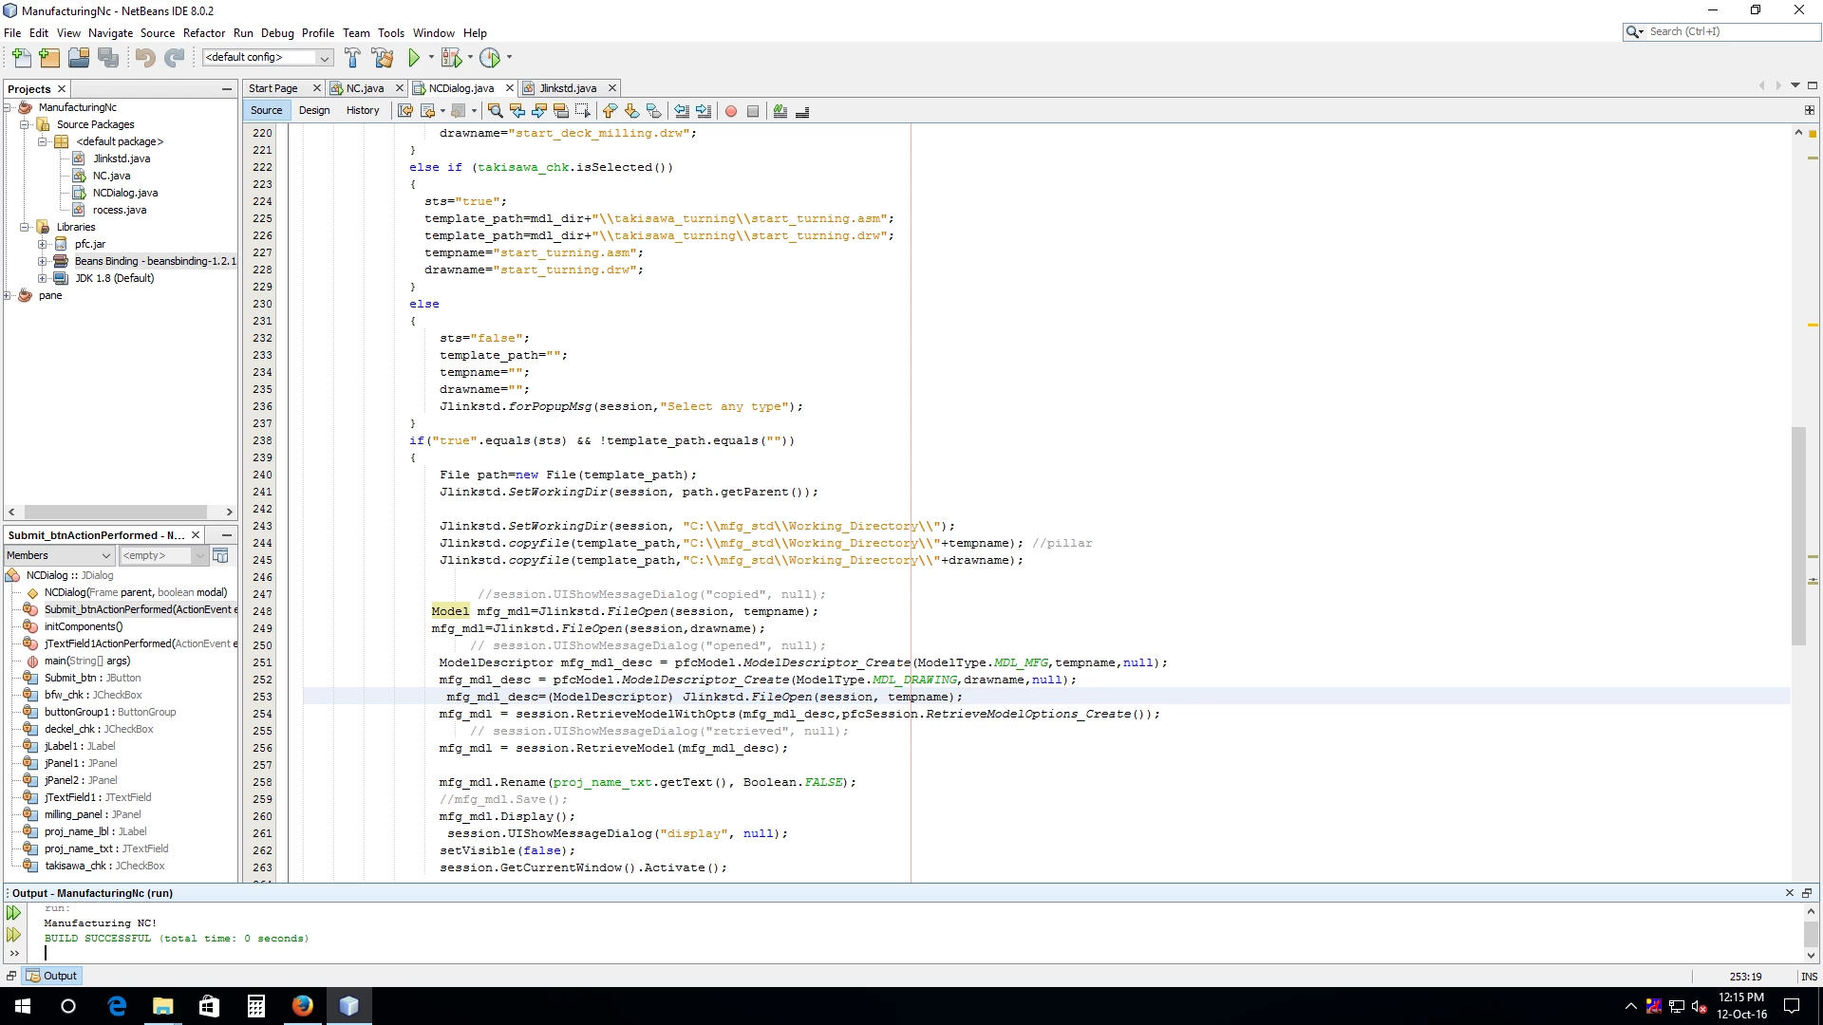1823x1025 pixels.
Task: Open the Tools menu
Action: (391, 32)
